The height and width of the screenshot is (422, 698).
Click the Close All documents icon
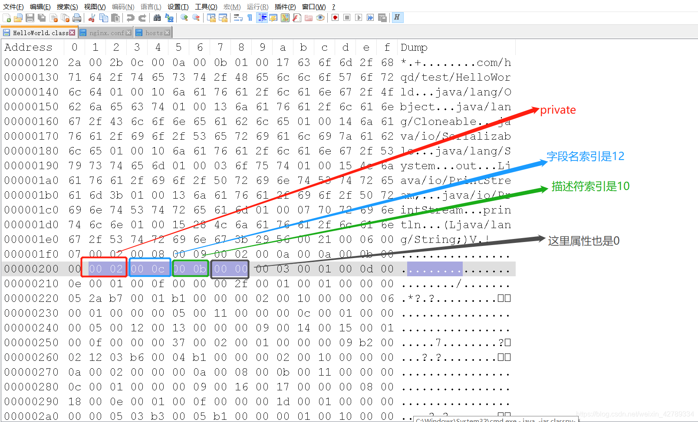(x=66, y=18)
